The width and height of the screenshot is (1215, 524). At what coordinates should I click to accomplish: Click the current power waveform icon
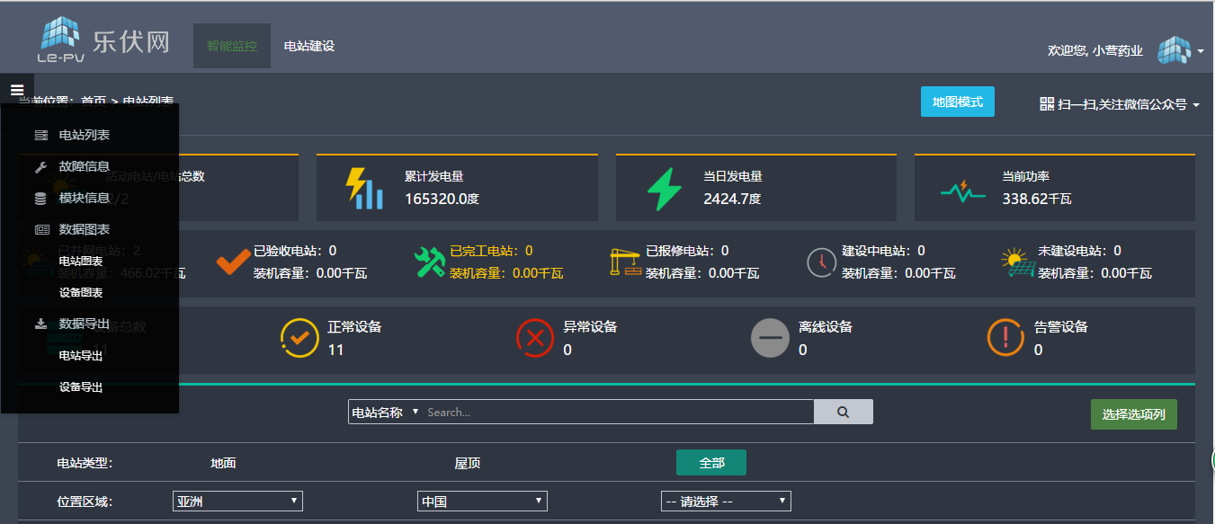962,191
